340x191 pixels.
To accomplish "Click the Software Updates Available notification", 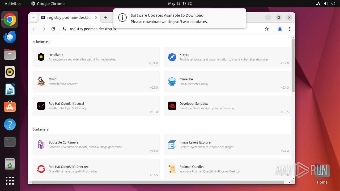I will point(180,18).
